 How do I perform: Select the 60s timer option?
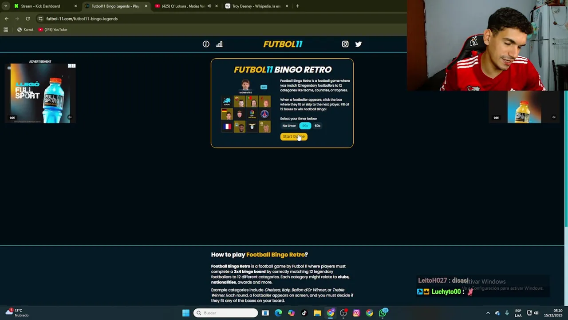317,126
